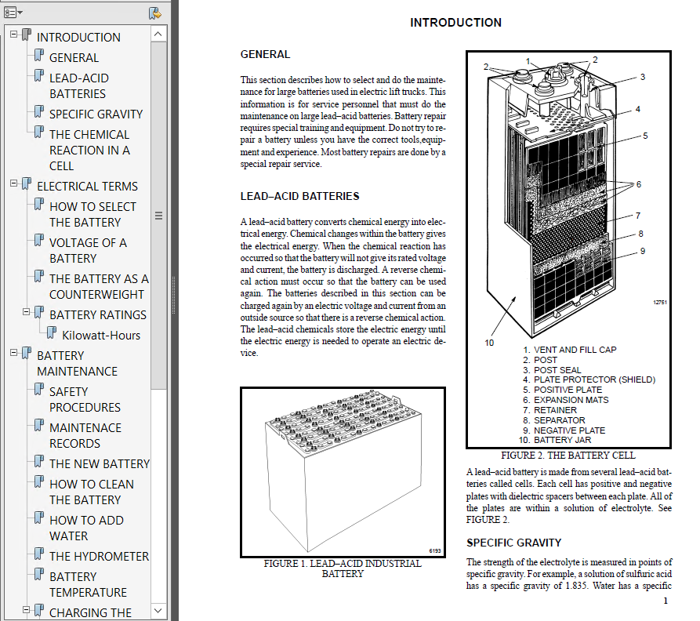Click the bookmark icon beside Kilowatt-Hours
This screenshot has width=700, height=621.
[x=52, y=332]
